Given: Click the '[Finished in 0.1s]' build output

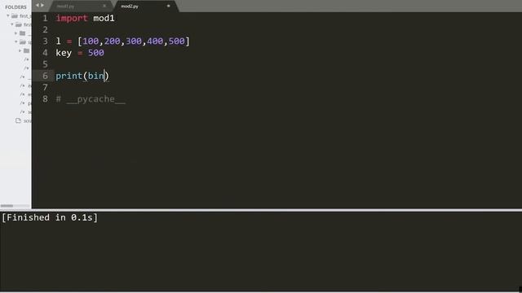Looking at the screenshot, I should tap(50, 217).
